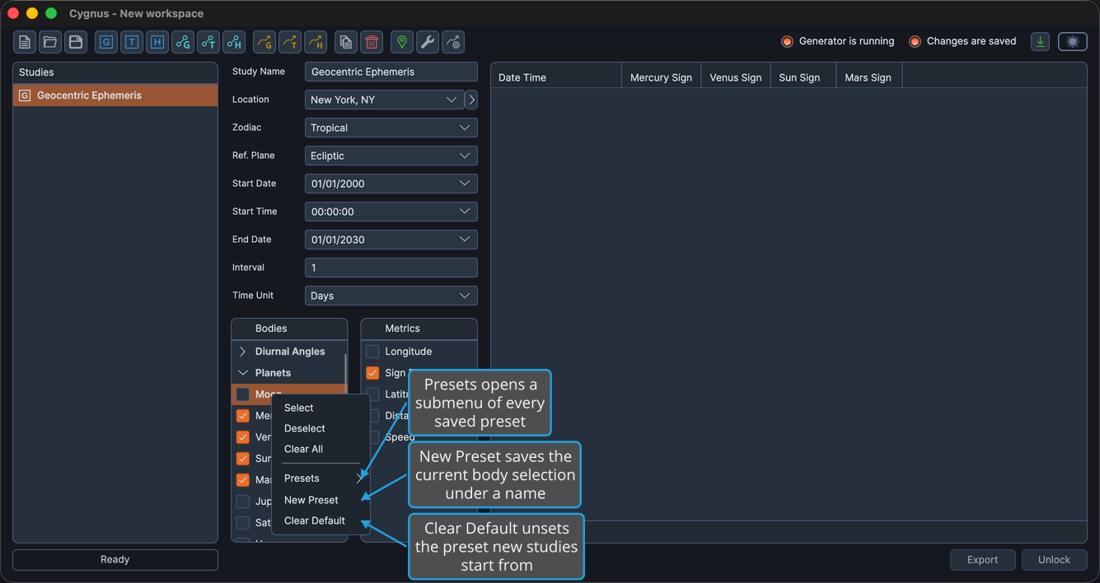Uncheck the Venus body checkbox
Viewport: 1100px width, 583px height.
coord(243,437)
